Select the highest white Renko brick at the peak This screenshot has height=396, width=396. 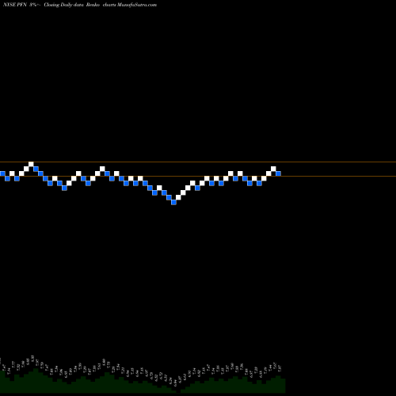pyautogui.click(x=31, y=164)
